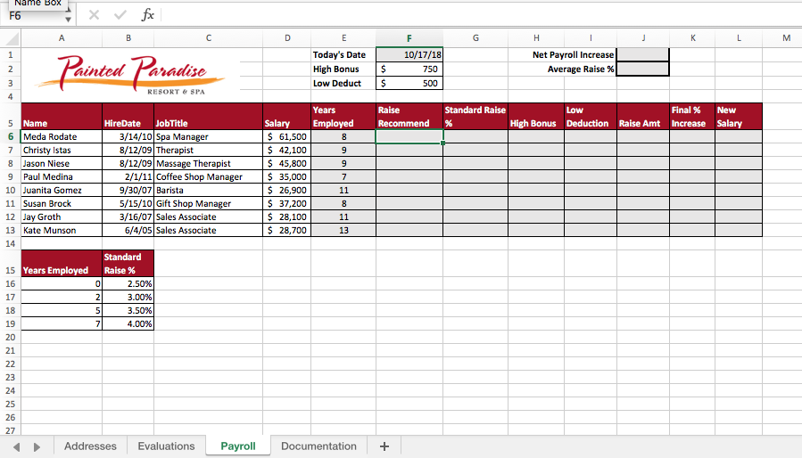Select the Payroll sheet tab

coord(238,446)
